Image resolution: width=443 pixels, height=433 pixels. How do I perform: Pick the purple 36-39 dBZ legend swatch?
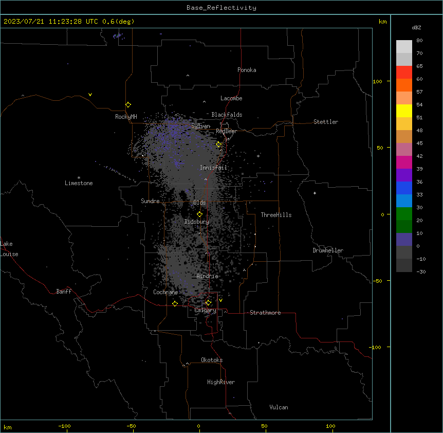pyautogui.click(x=404, y=175)
